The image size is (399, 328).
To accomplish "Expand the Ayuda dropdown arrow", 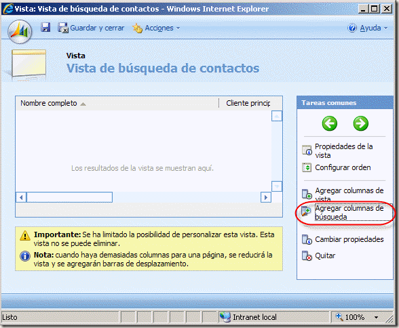I will click(x=385, y=28).
